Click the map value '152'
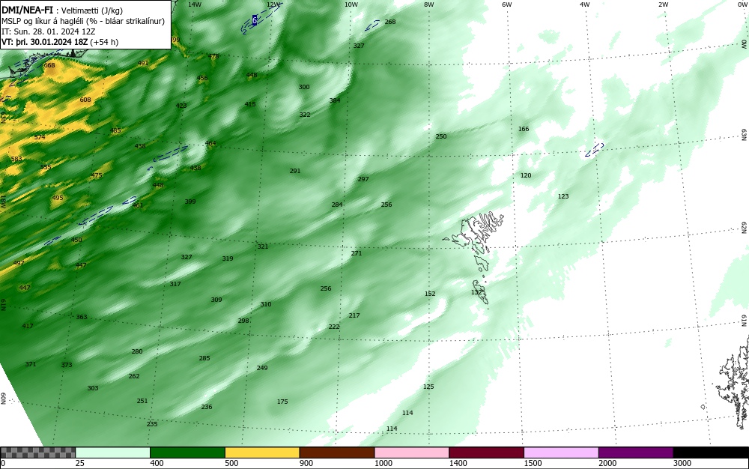Screen dimensions: 749x469 point(430,294)
